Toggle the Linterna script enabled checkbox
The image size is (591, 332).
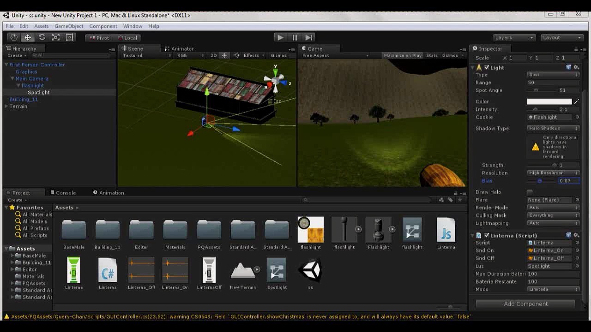click(x=487, y=235)
